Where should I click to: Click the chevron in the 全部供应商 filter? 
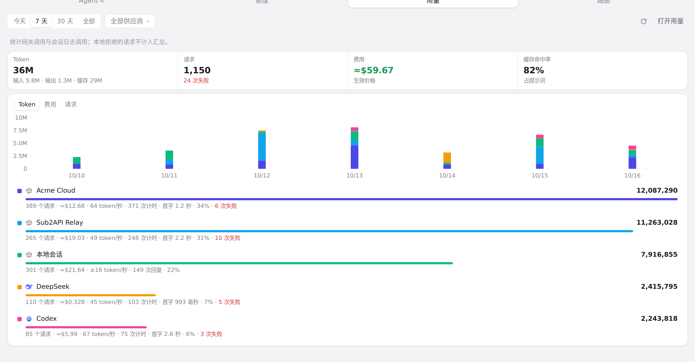[148, 21]
